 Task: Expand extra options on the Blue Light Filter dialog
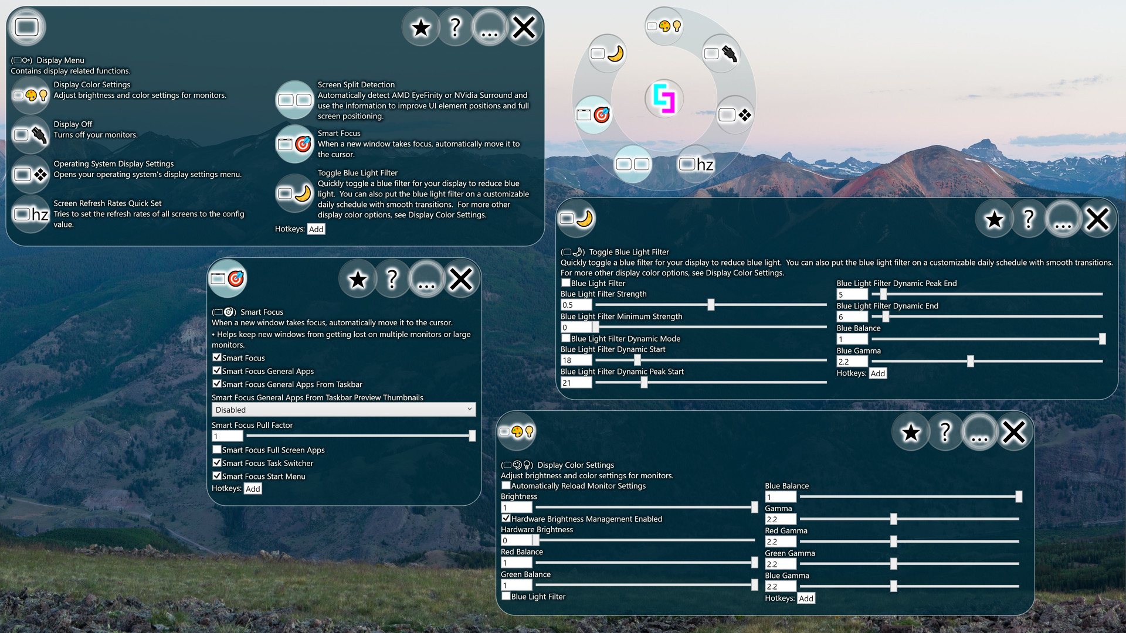point(1063,218)
